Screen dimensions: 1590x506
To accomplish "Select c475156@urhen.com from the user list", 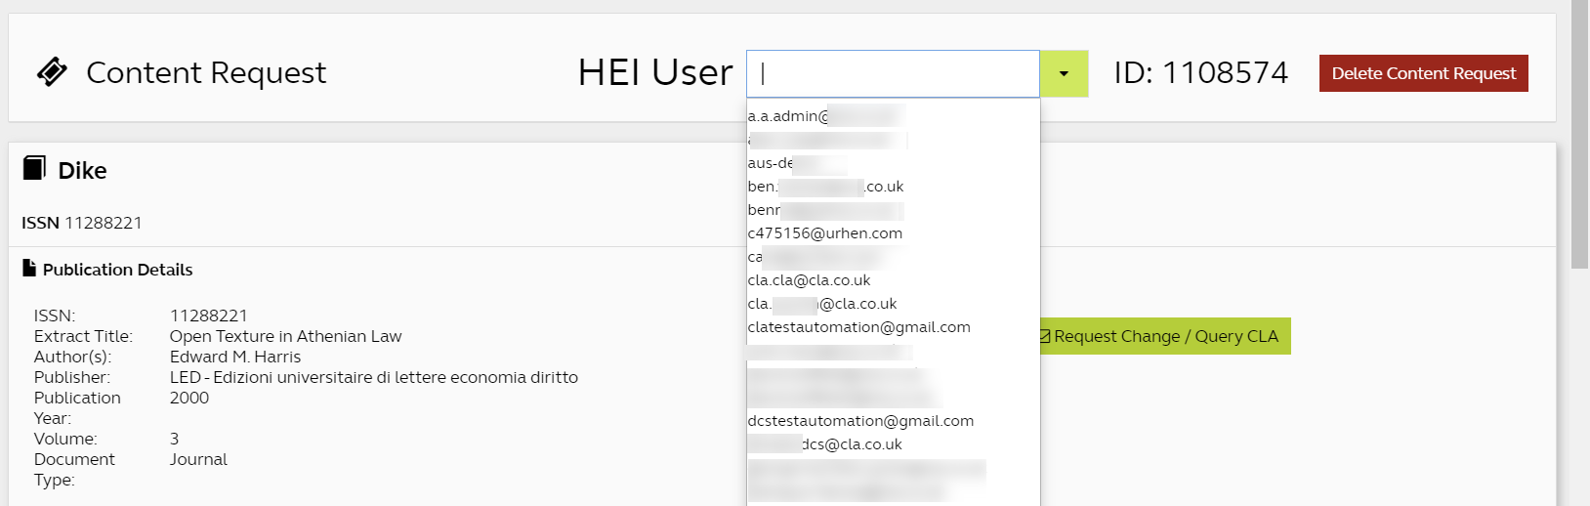I will [x=825, y=233].
